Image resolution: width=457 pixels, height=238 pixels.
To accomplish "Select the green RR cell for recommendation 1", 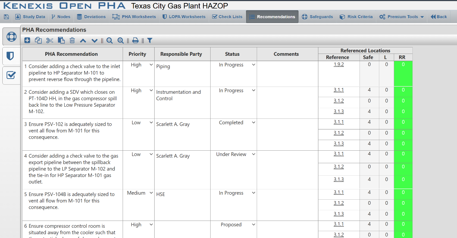I will point(403,74).
